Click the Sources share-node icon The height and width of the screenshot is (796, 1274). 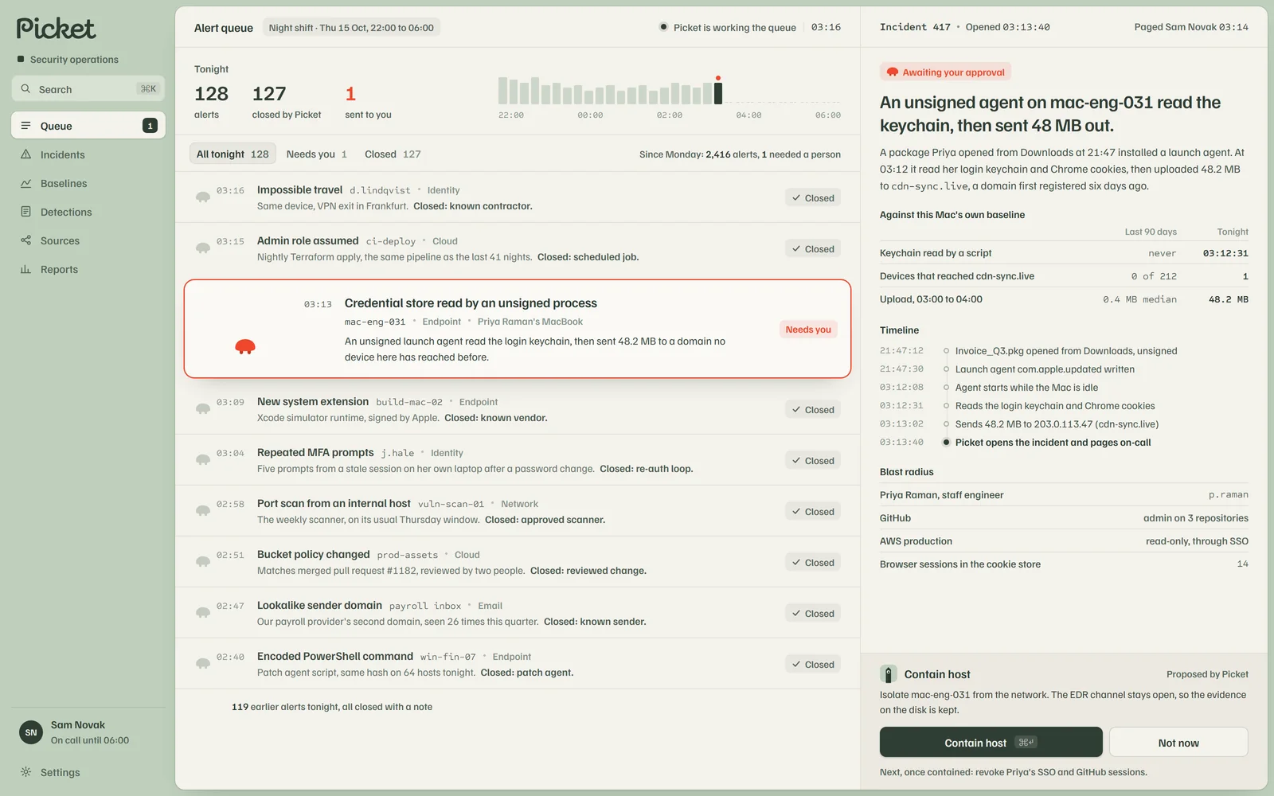pos(25,240)
